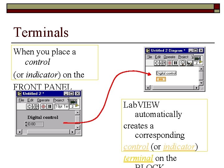Click horizontal scroll left arrow in Diagram window
The image size is (224, 168).
pyautogui.click(x=148, y=88)
